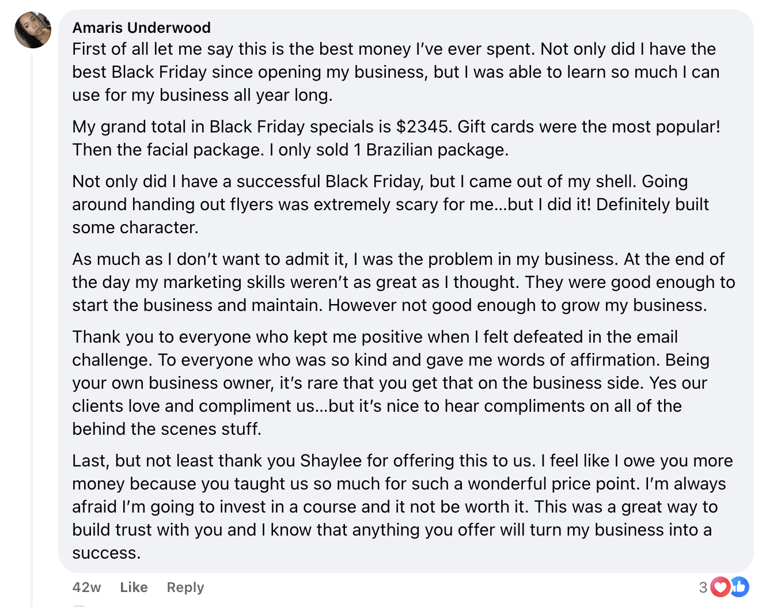Open Amaris Underwood's profile picture
This screenshot has width=766, height=607.
[33, 30]
